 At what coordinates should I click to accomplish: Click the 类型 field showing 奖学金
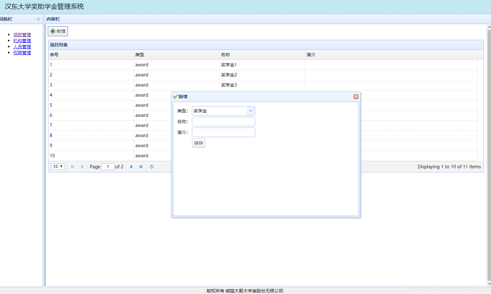tap(219, 111)
